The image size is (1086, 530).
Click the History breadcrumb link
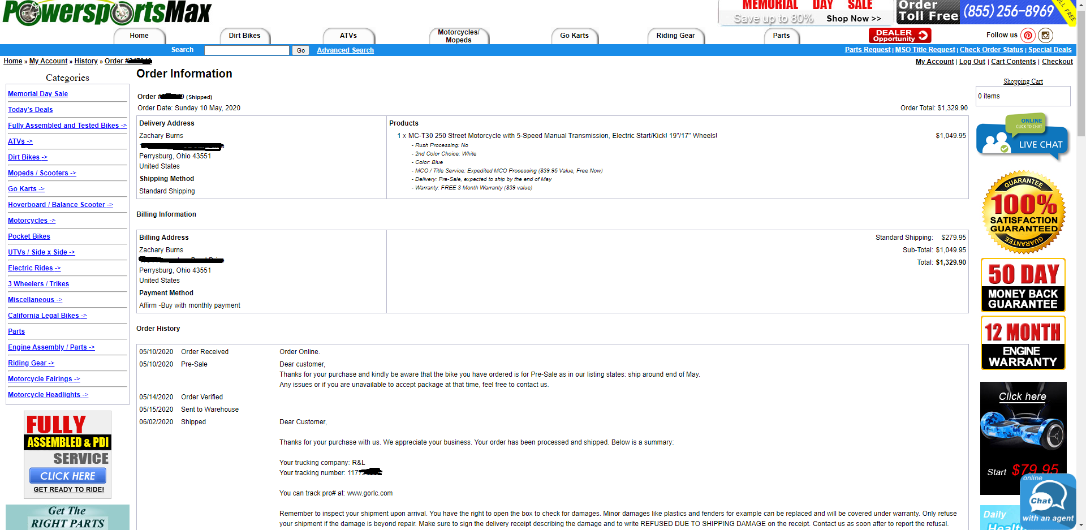86,61
